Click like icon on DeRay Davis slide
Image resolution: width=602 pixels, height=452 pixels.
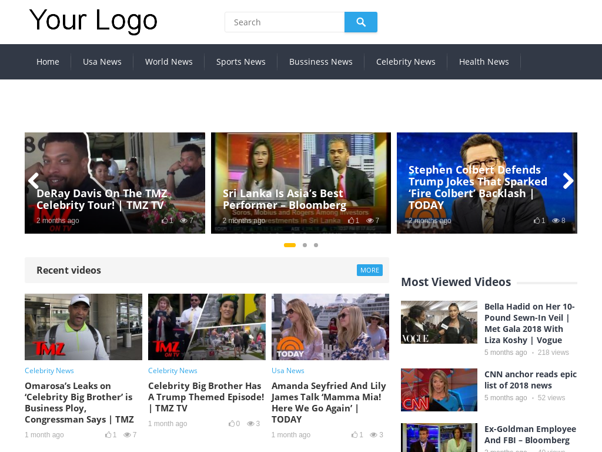tap(165, 221)
